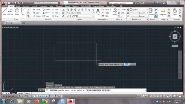Viewport: 185px width, 104px height.
Task: Expand the Modify panel
Action: [49, 19]
